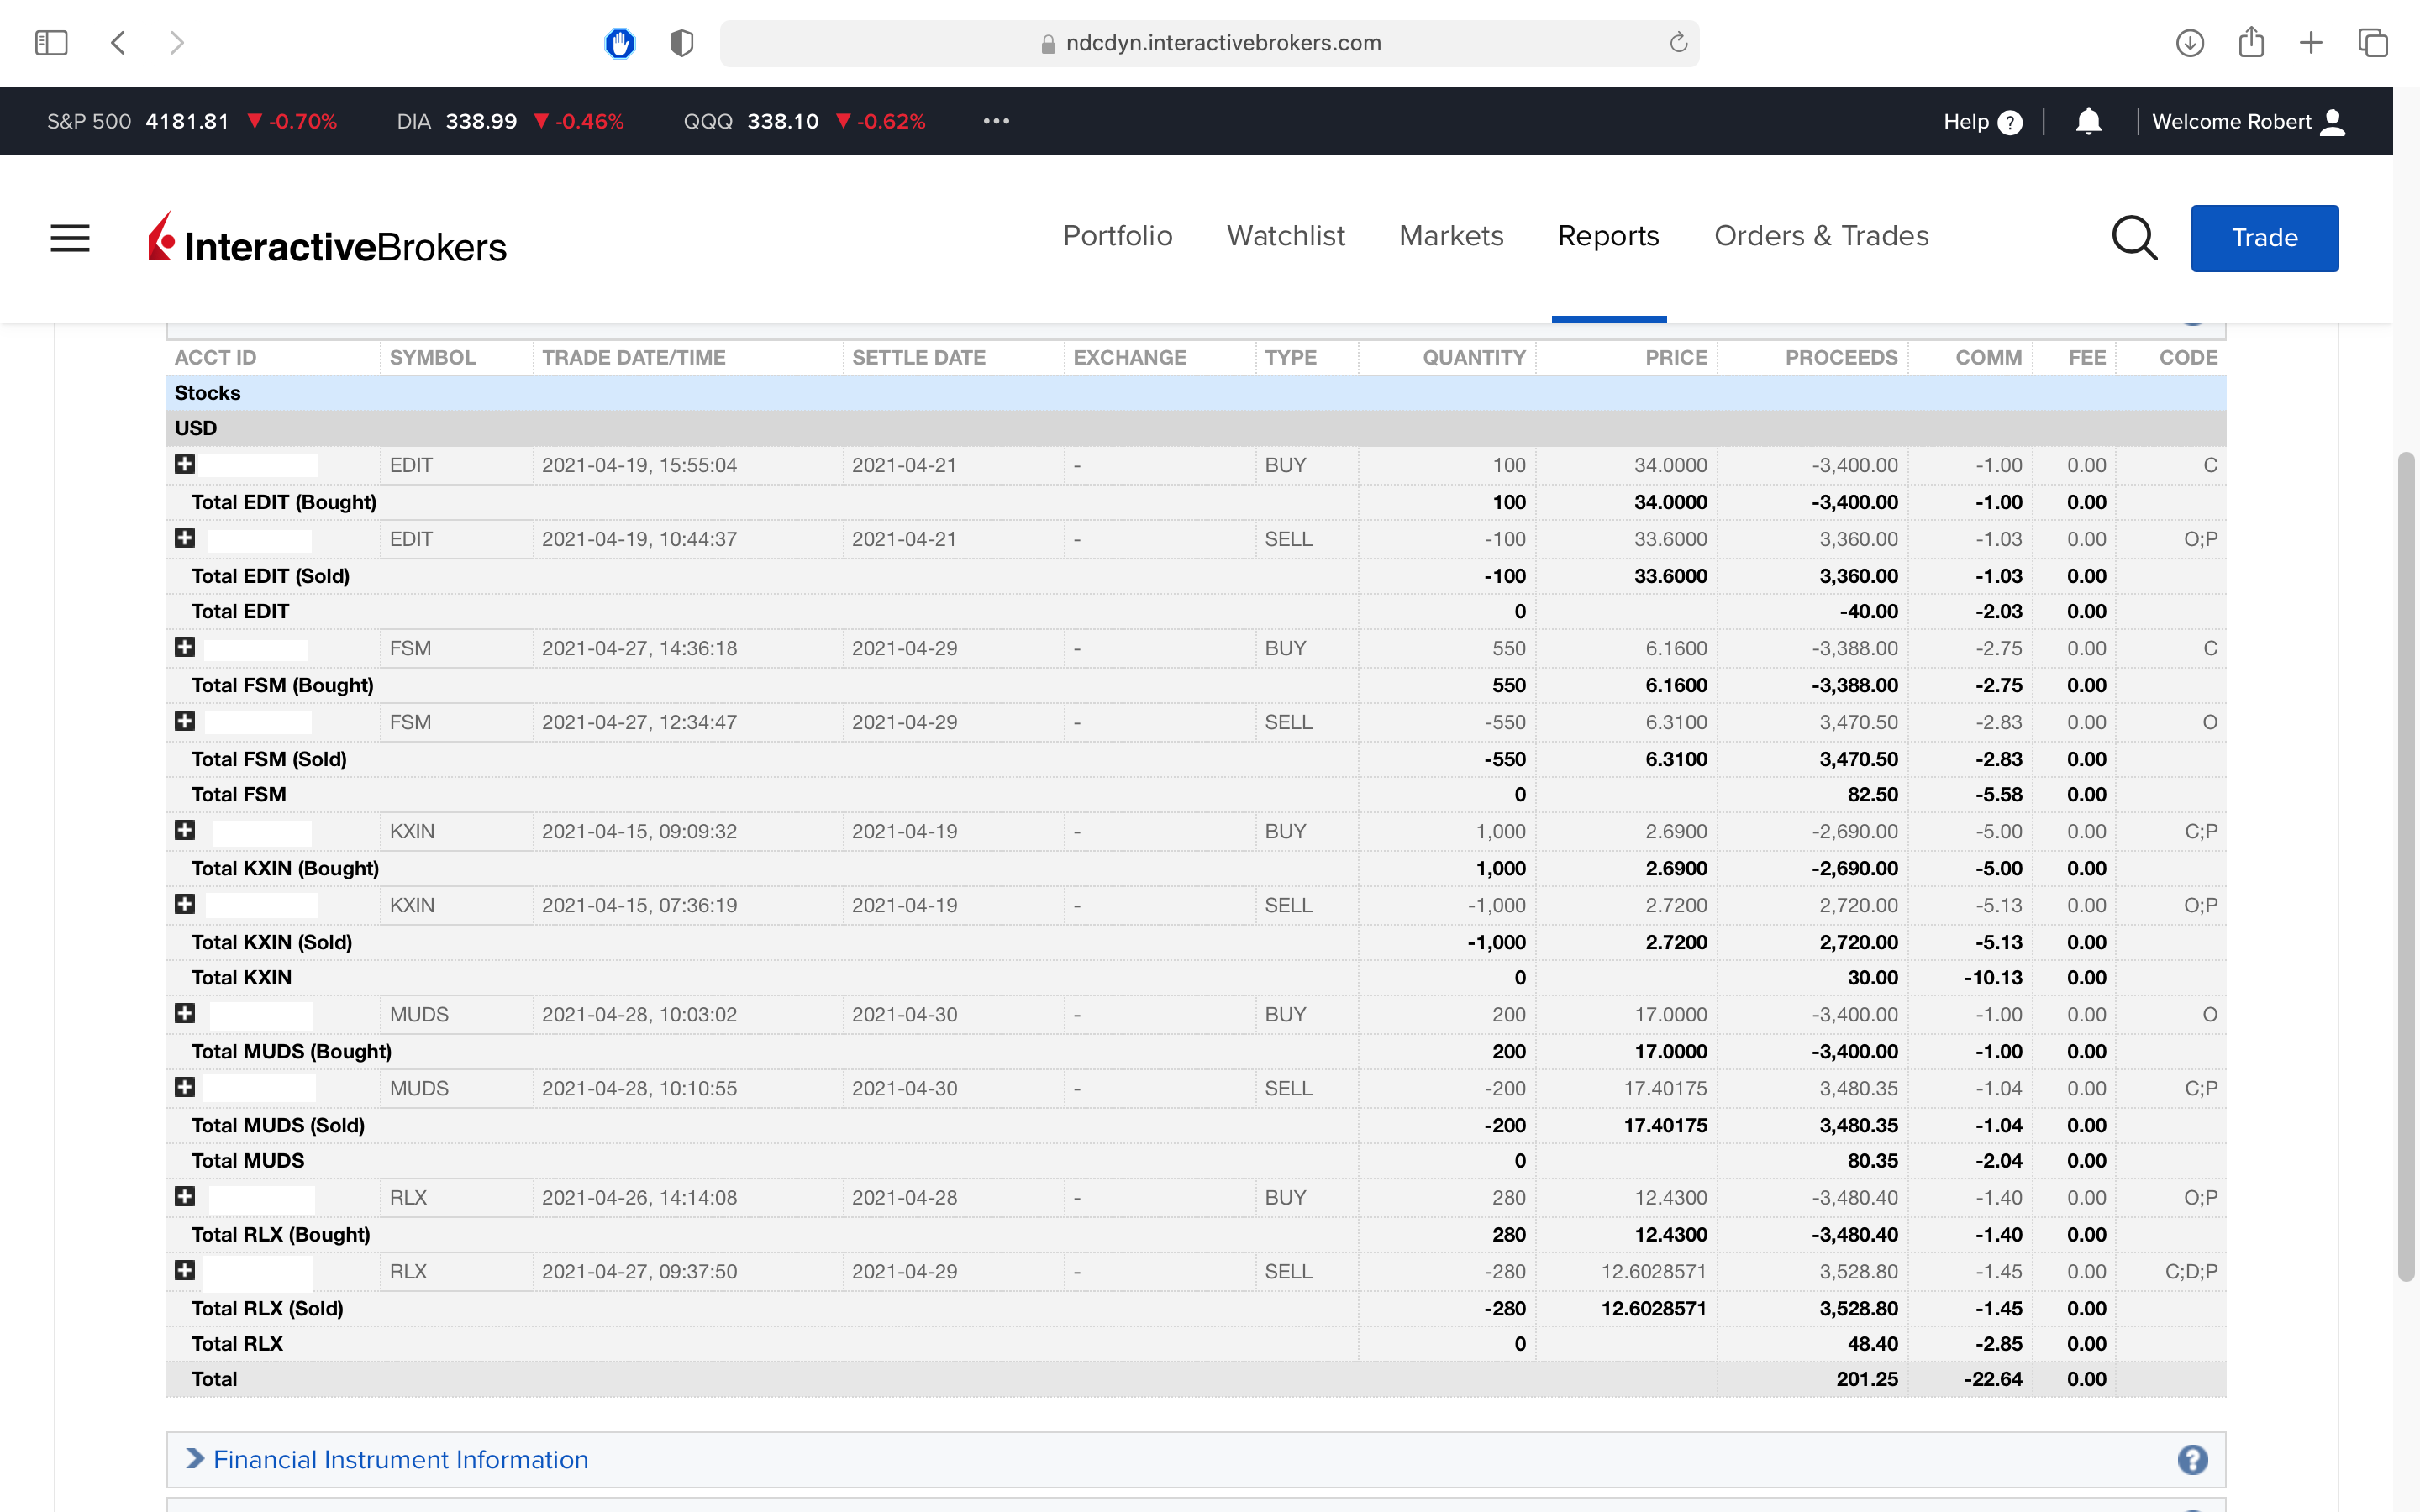The image size is (2420, 1512).
Task: Click the Safari address bar
Action: (1208, 43)
